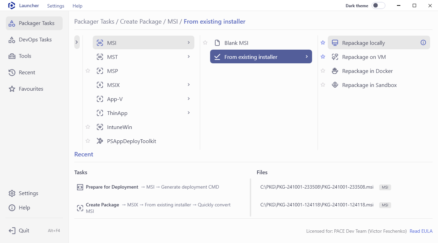Click Packager Tasks in the breadcrumb
438x243 pixels.
click(94, 22)
